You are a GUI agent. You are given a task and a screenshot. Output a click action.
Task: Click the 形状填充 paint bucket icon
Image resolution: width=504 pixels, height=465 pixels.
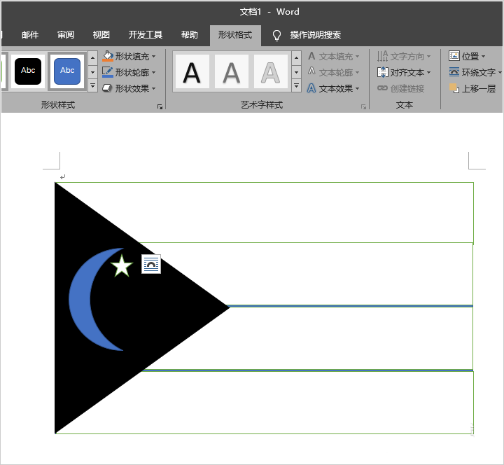click(108, 56)
